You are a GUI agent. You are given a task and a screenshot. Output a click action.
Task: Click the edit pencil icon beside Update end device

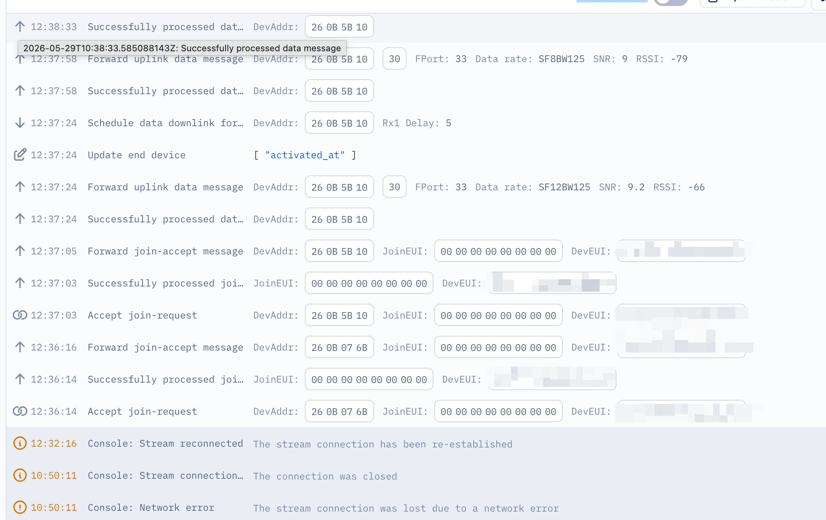(x=20, y=155)
